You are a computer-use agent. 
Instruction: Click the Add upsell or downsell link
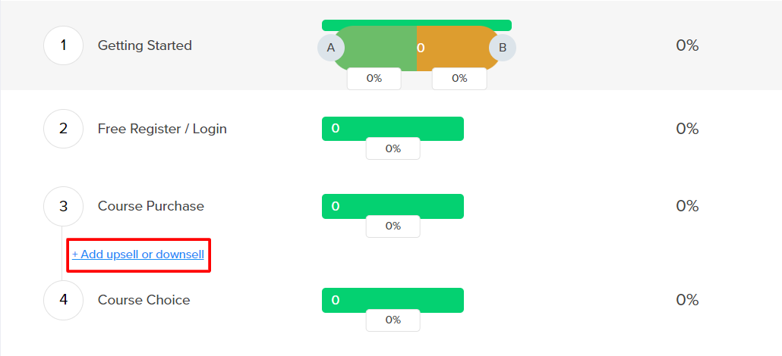point(138,255)
